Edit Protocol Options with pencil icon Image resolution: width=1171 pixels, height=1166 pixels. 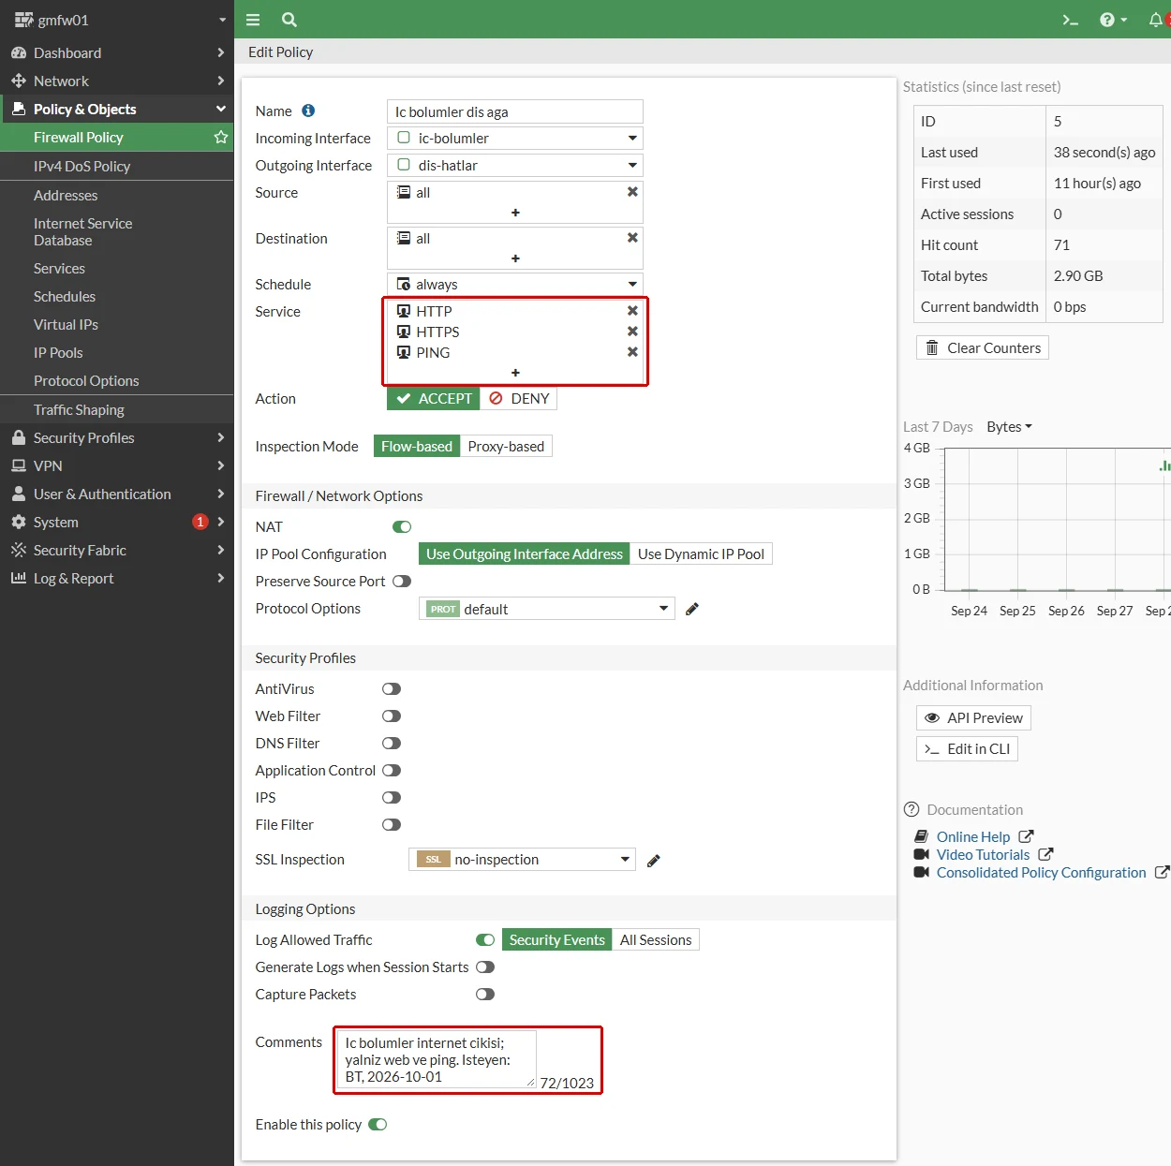692,609
